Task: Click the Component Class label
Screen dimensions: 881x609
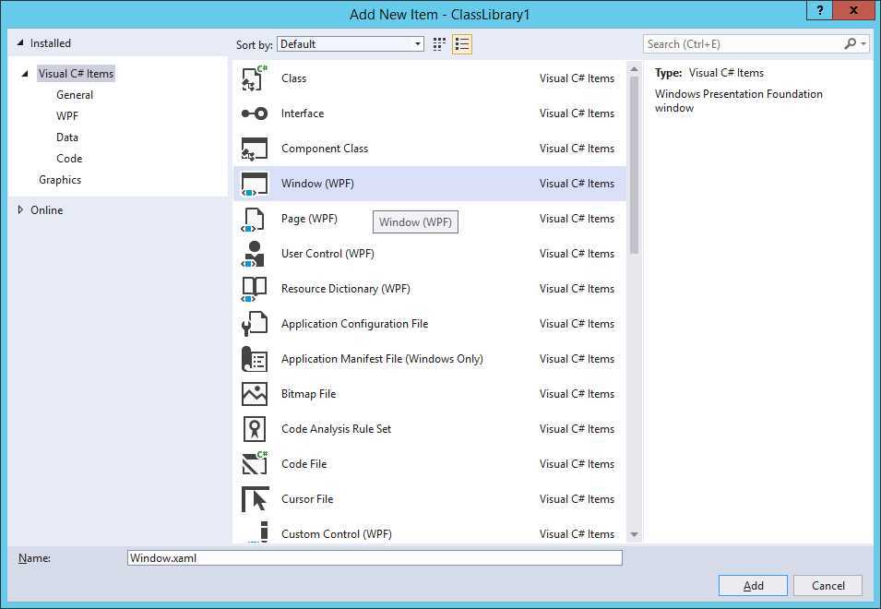Action: [x=325, y=149]
